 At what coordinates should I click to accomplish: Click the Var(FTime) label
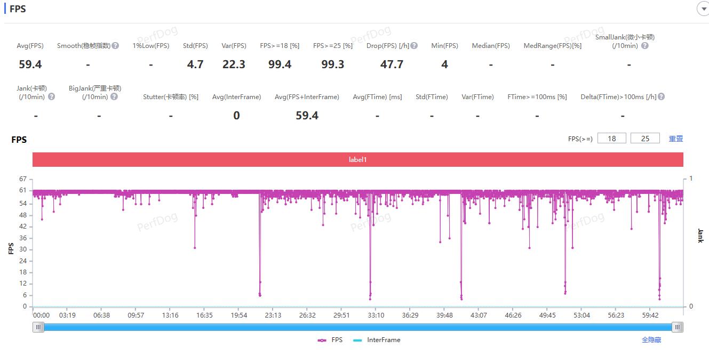477,97
